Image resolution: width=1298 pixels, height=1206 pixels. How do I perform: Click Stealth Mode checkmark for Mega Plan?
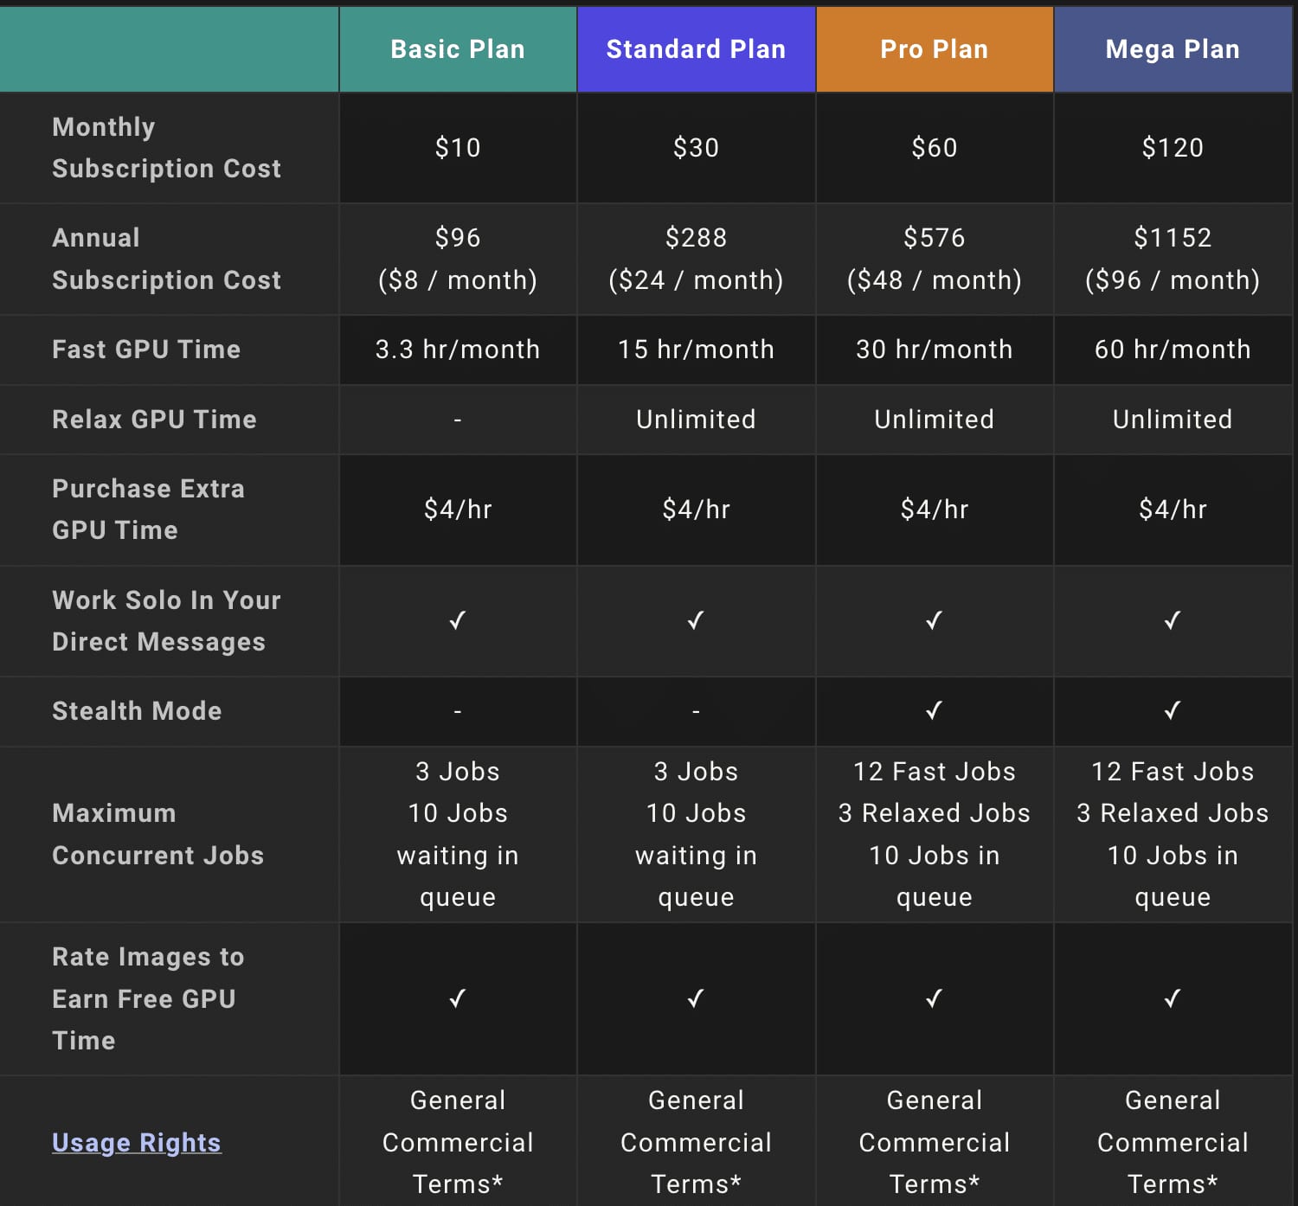(x=1173, y=710)
